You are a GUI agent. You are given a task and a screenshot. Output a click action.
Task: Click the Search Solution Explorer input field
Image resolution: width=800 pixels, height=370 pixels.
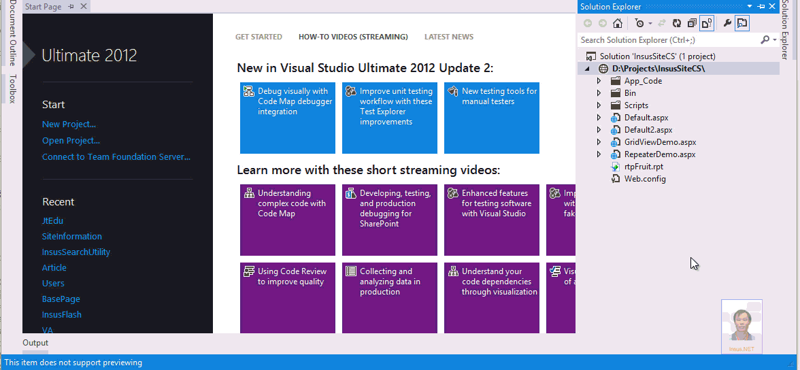(x=668, y=40)
